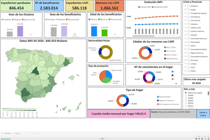Check the Galicia checkbox
This screenshot has height=140, width=210.
(x=189, y=46)
